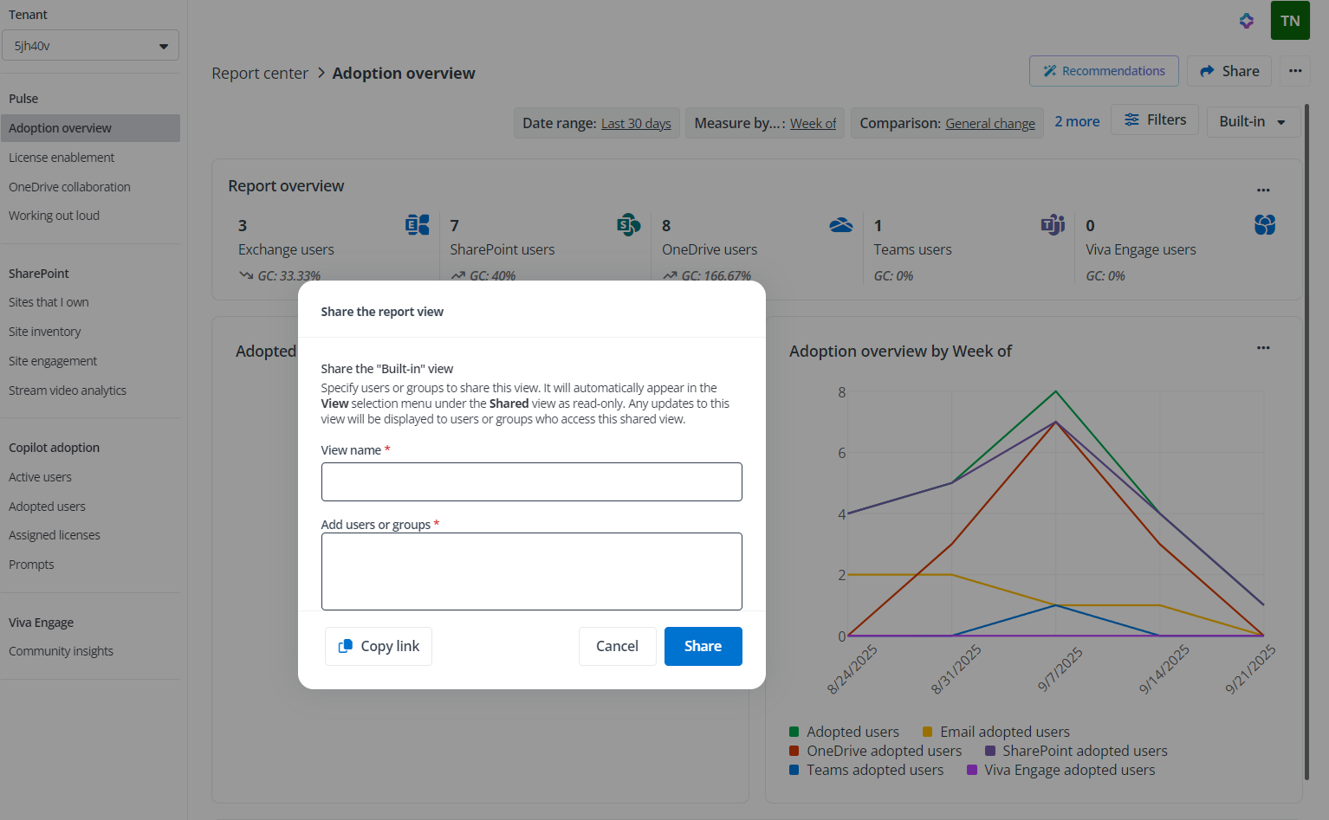Click the OneDrive cloud icon
Screen dimensions: 1329x820
click(x=840, y=225)
